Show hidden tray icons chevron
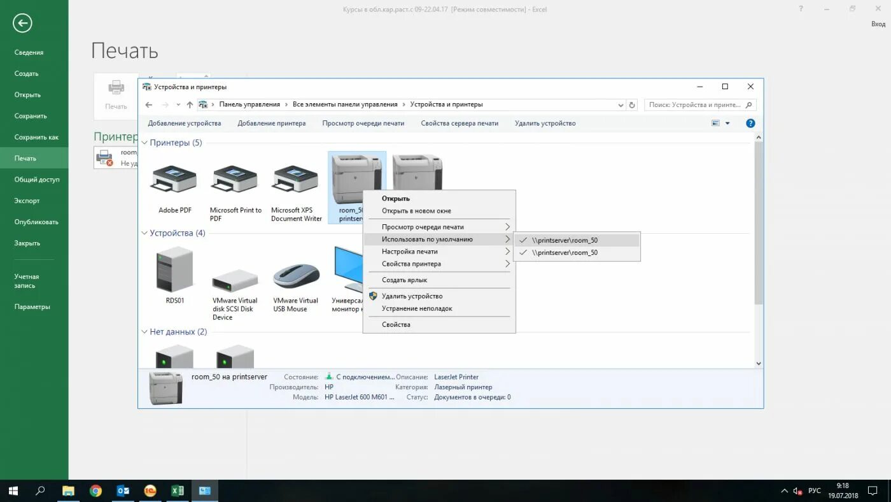 click(784, 491)
